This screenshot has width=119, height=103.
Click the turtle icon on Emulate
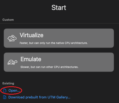pos(12,62)
